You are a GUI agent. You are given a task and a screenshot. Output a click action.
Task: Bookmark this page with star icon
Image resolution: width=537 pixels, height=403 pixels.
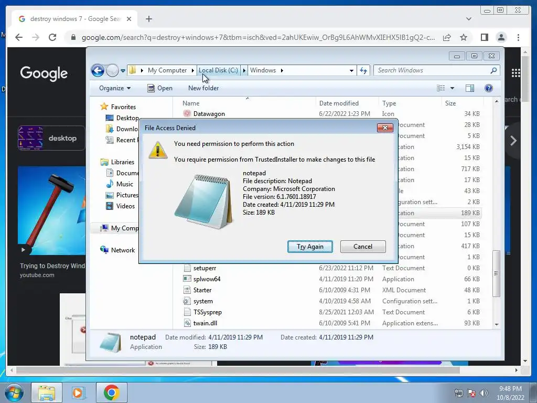pos(464,37)
